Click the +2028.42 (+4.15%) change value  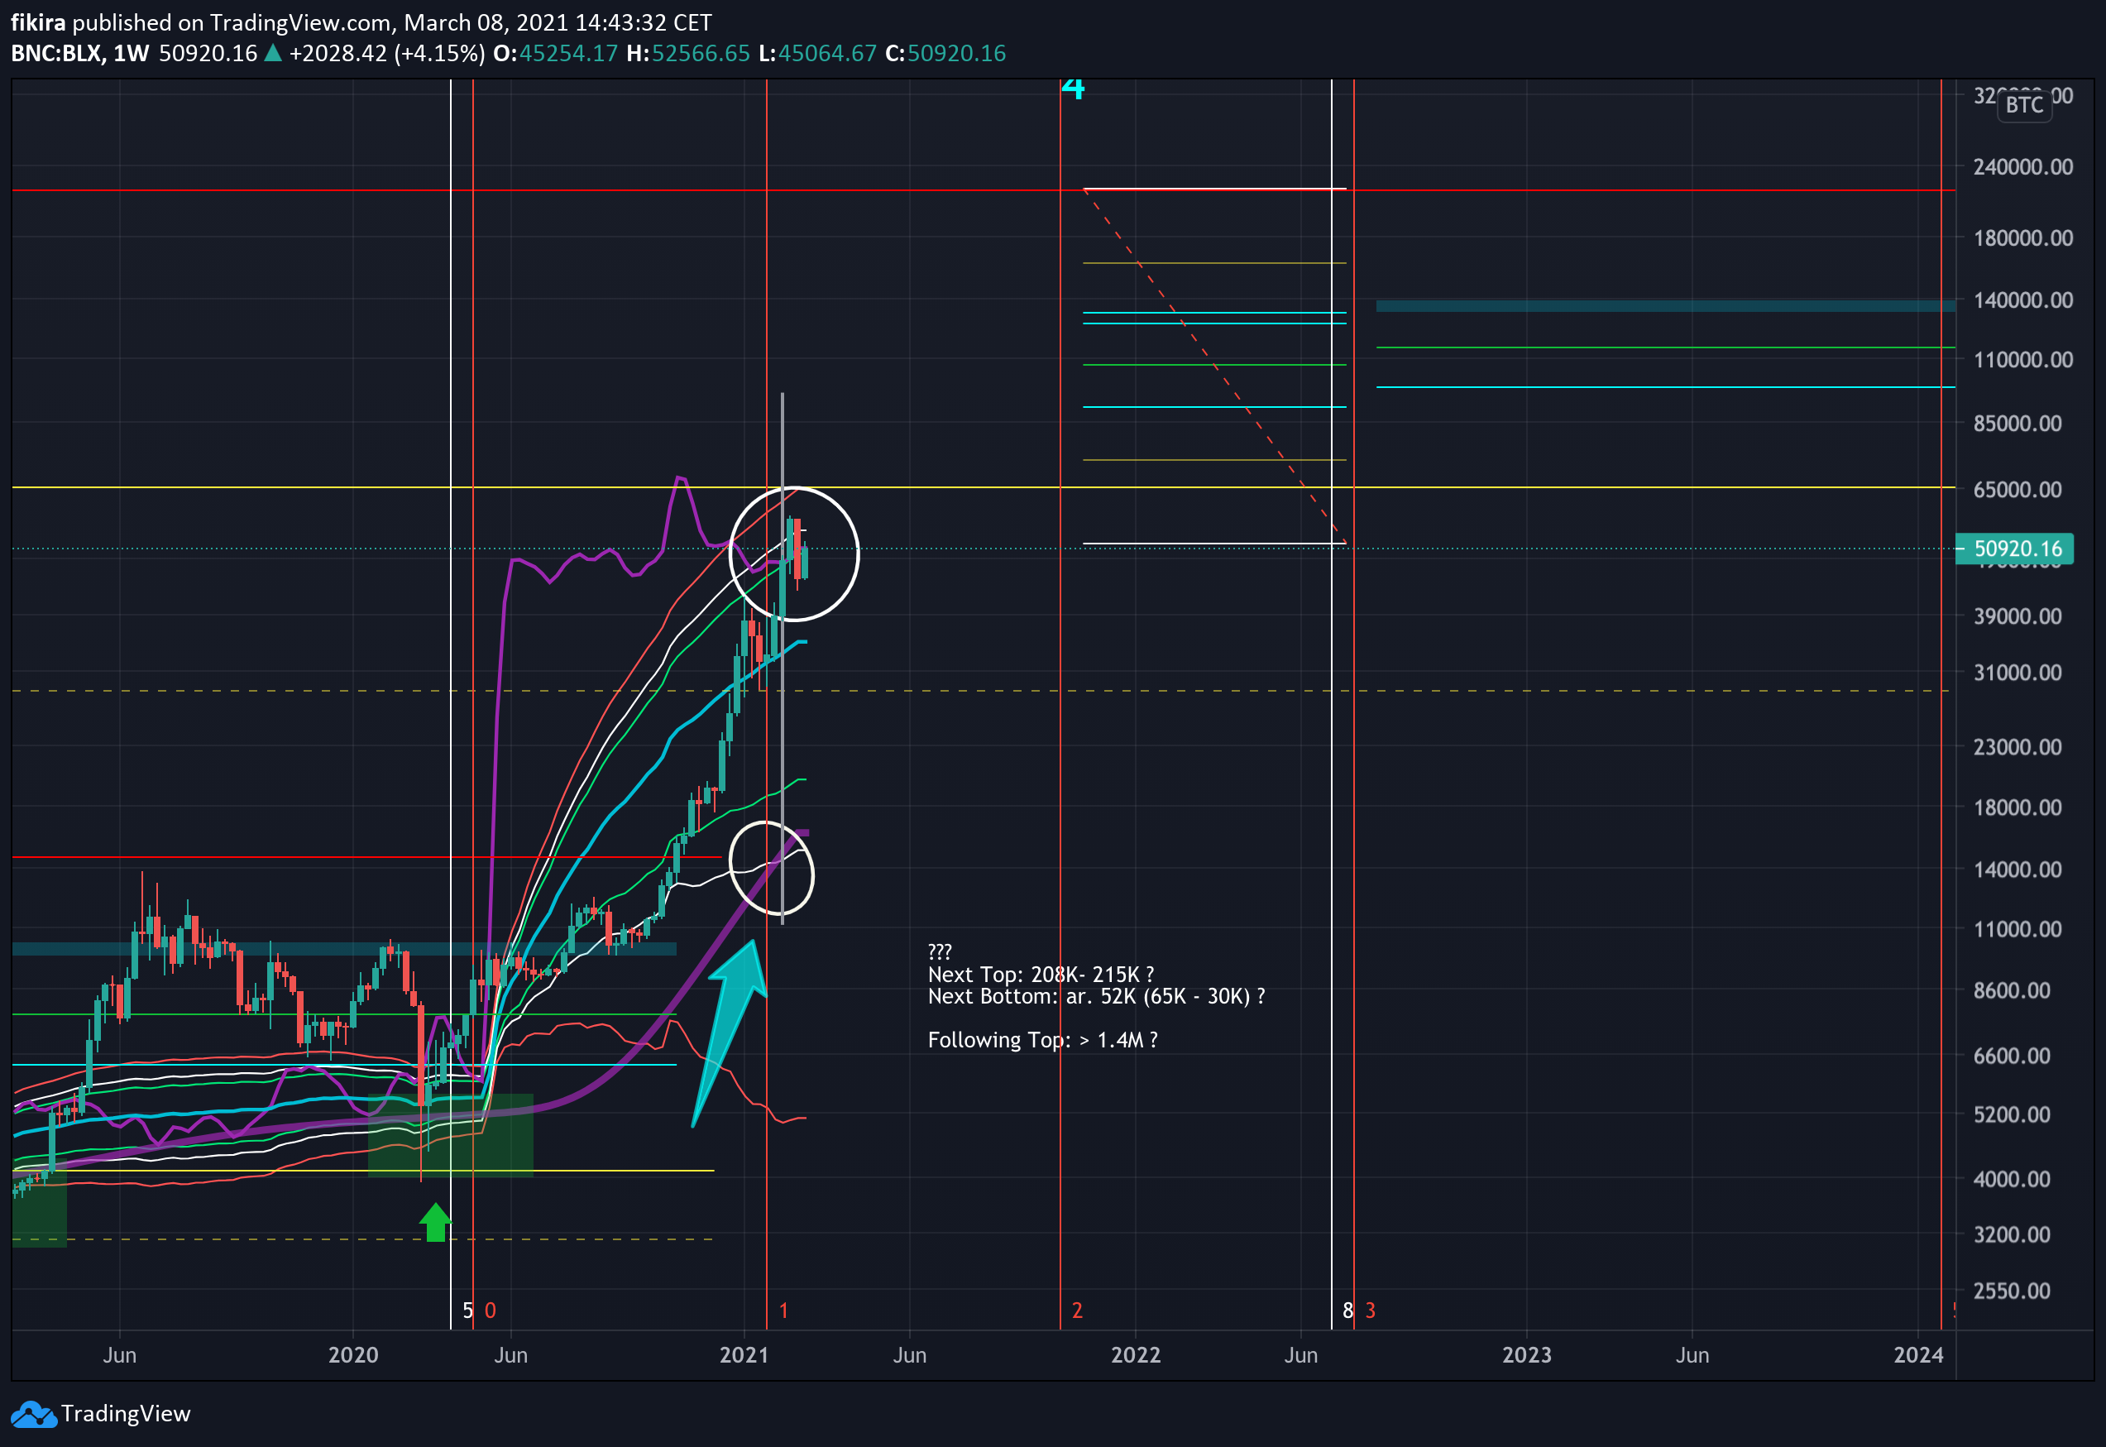(387, 54)
